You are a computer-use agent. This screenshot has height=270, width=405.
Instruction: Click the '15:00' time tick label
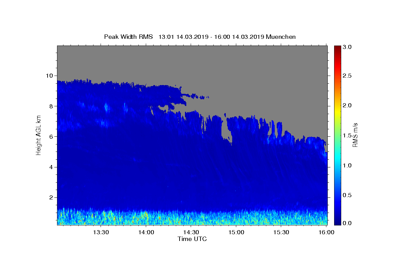click(x=236, y=232)
